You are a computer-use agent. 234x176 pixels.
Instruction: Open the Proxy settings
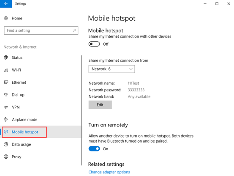[16, 157]
